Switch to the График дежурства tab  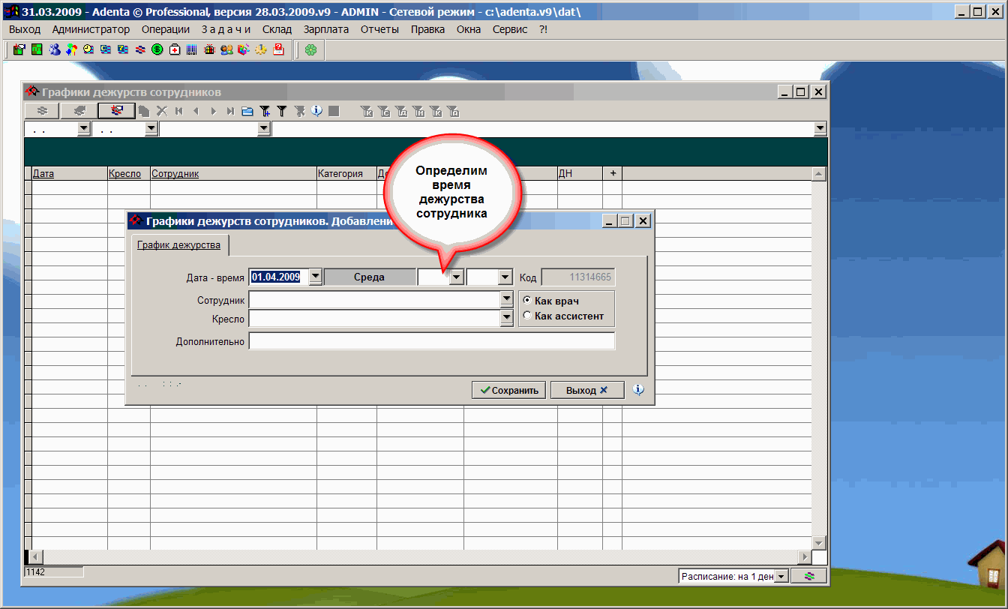click(178, 245)
